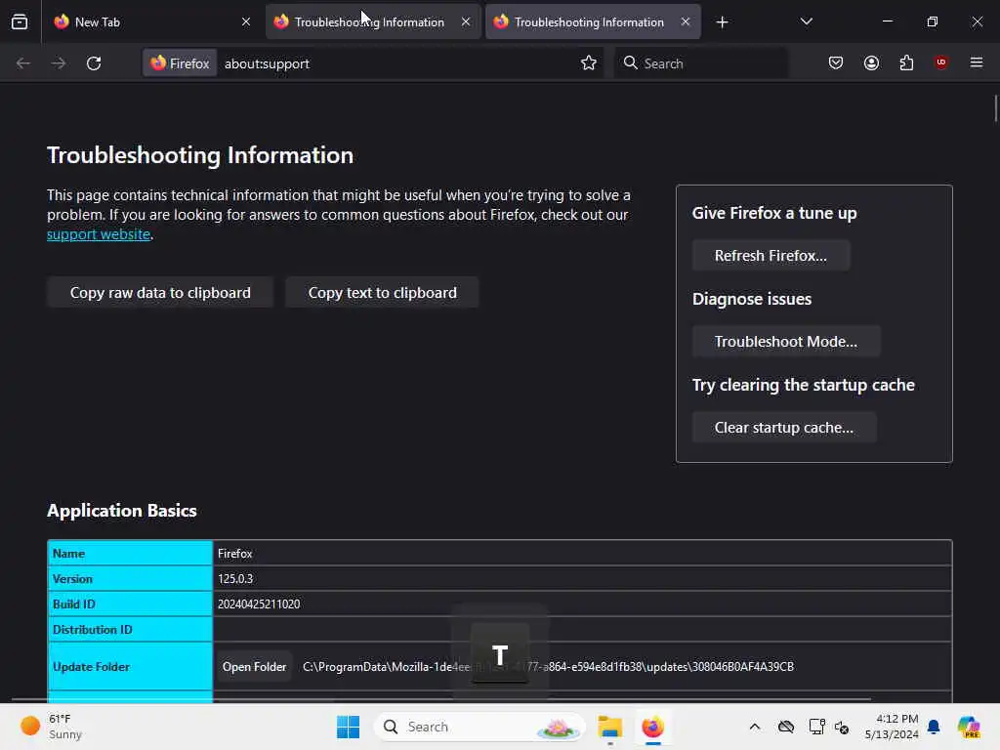
Task: Click the Refresh Firefox button
Action: click(x=771, y=256)
